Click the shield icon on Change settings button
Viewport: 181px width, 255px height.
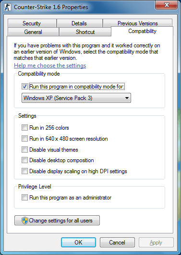[25, 221]
